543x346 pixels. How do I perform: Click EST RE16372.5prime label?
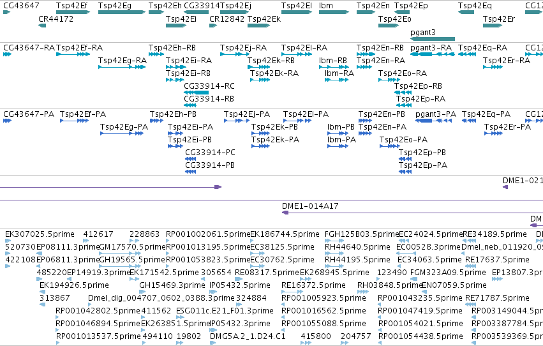click(x=313, y=285)
